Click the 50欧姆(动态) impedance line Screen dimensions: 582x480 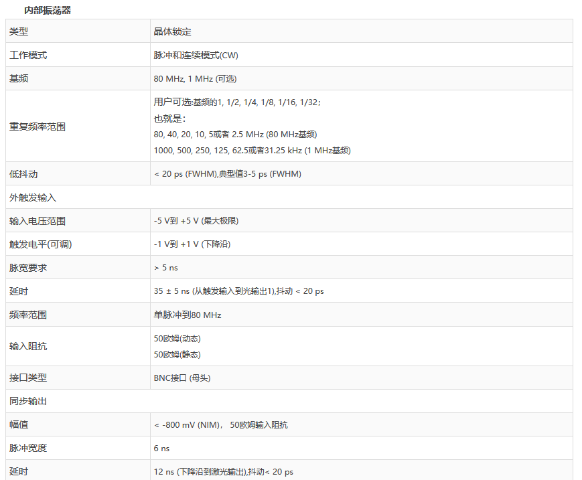[177, 339]
